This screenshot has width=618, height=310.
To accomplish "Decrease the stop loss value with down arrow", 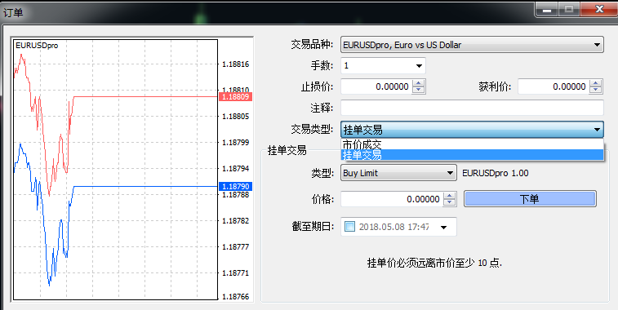I will tap(419, 90).
